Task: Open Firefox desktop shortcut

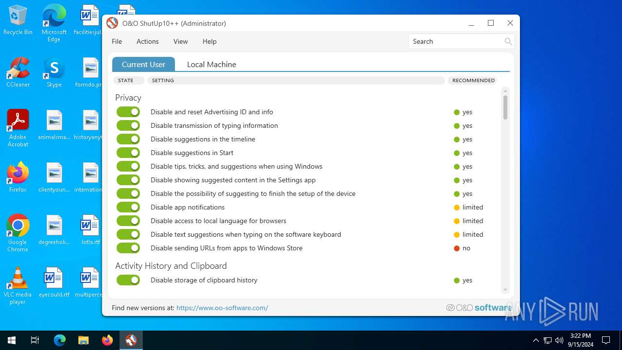Action: (18, 177)
